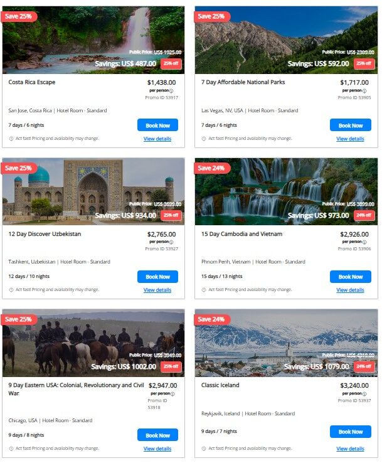Click Book Now for 12 Day Discover Uzbekistan
382x463 pixels.
[x=157, y=277]
